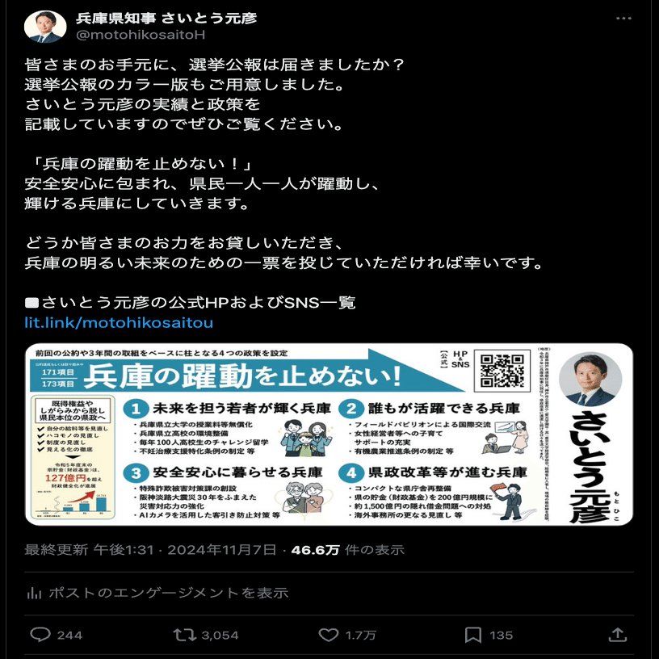Click the 1.7万 likes count

pos(360,635)
